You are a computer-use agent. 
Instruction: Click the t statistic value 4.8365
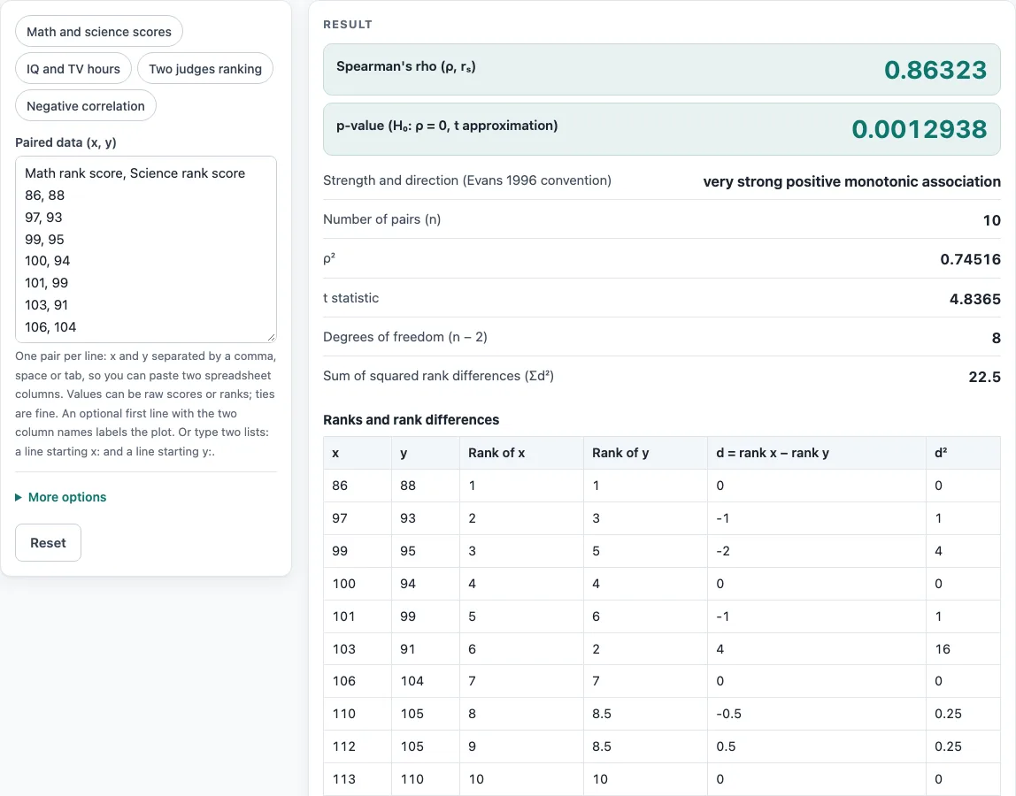pyautogui.click(x=974, y=299)
